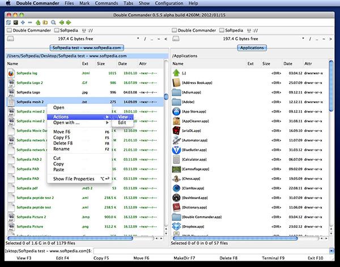Switch to the Softpedia test folder tab
The image size is (340, 267).
87,48
